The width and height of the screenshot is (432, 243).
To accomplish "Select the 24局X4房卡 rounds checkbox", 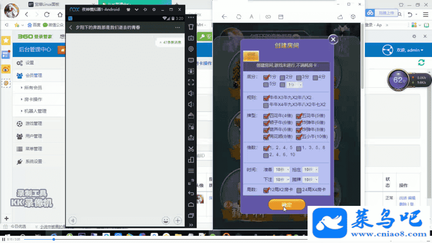I will tap(299, 190).
